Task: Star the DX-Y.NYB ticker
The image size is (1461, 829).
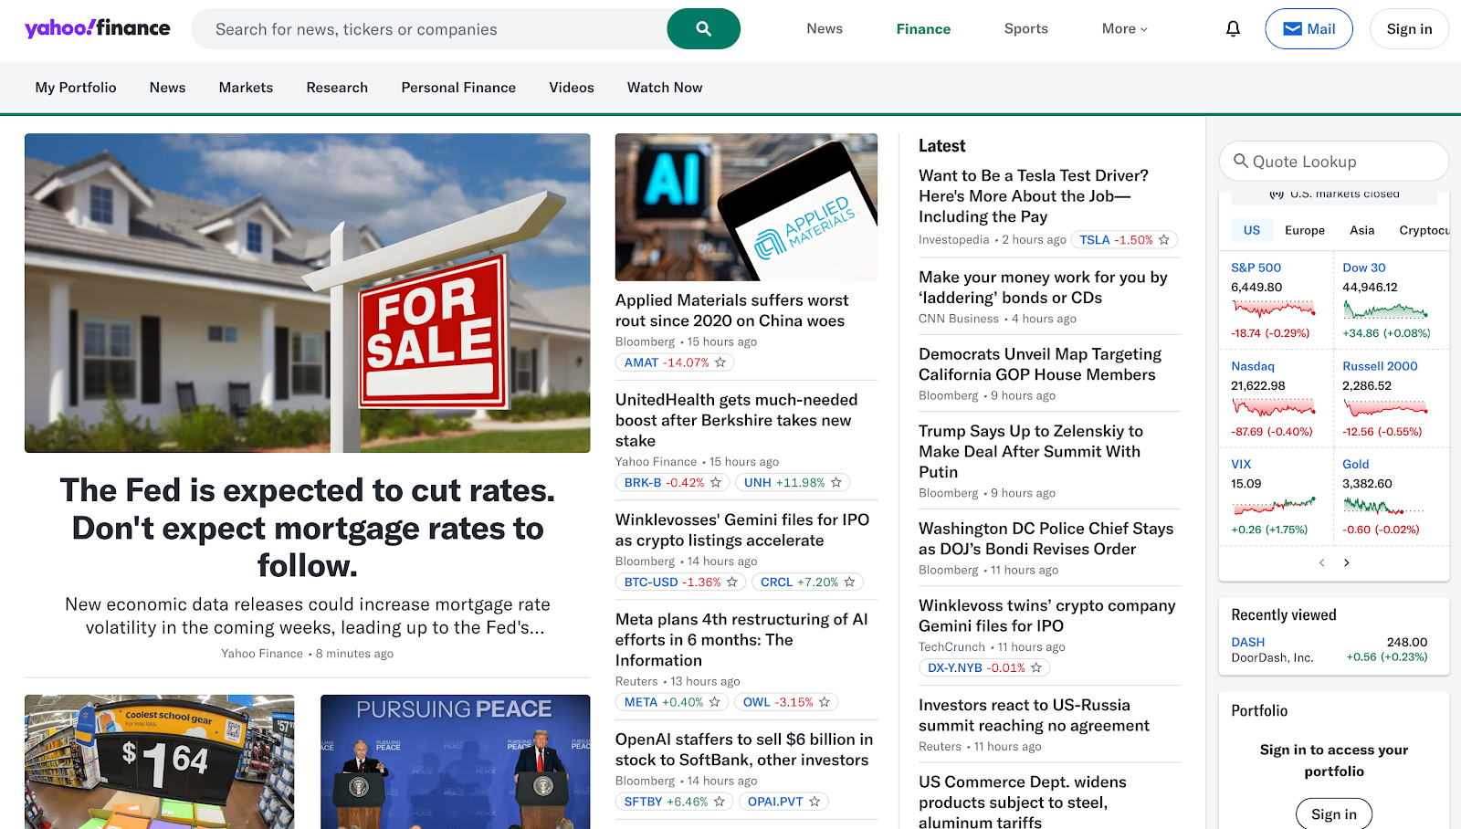Action: click(1036, 667)
